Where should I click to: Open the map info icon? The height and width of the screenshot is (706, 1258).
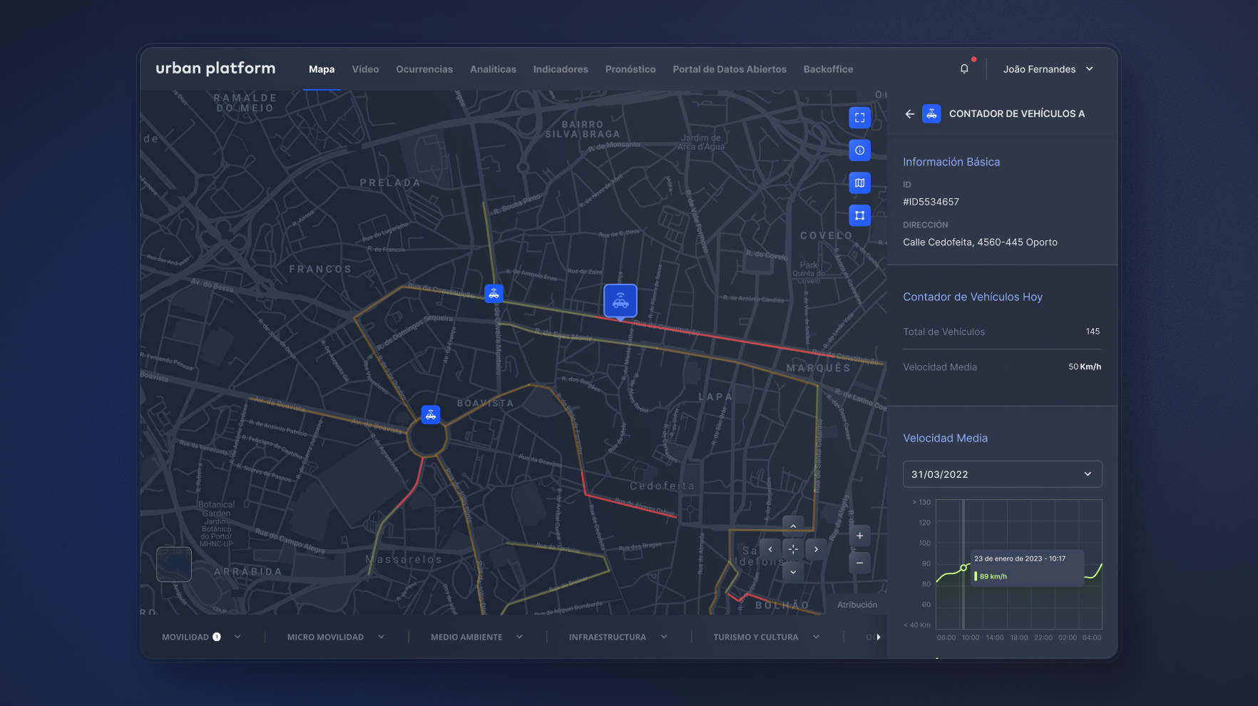[859, 150]
